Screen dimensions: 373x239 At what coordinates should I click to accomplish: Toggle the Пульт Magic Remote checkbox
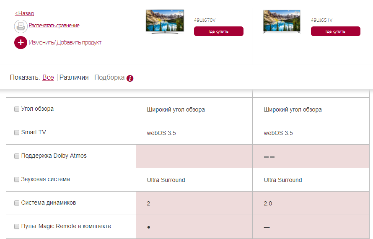(x=17, y=226)
